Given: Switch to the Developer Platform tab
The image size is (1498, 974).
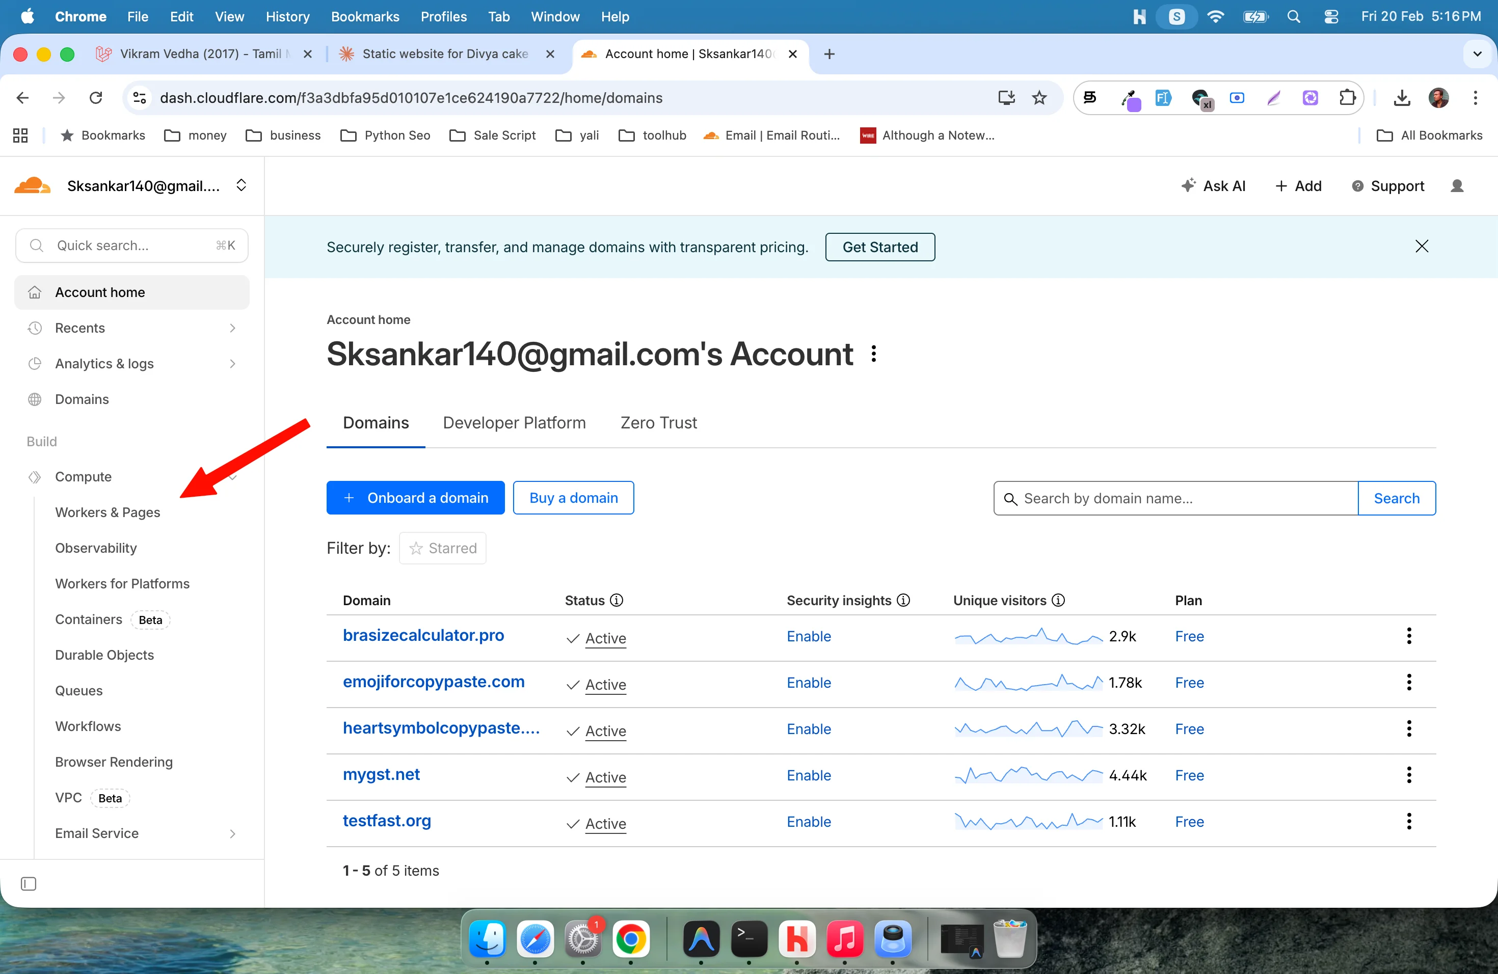Looking at the screenshot, I should (x=514, y=422).
